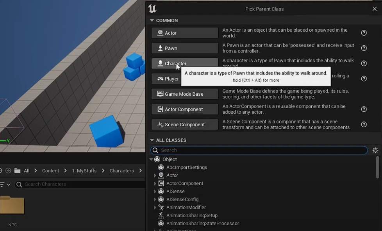Click the AnimationModifier class icon
The height and width of the screenshot is (231, 382).
click(161, 208)
